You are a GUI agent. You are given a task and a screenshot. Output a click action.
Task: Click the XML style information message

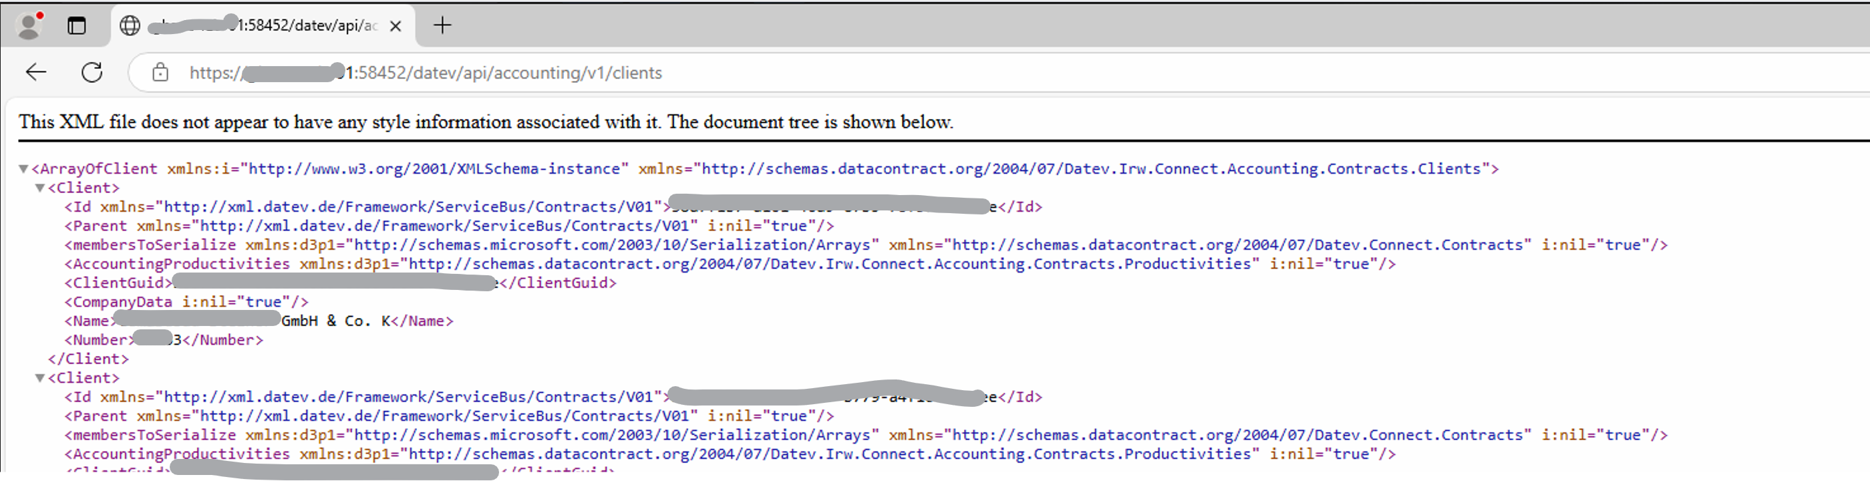pos(486,122)
